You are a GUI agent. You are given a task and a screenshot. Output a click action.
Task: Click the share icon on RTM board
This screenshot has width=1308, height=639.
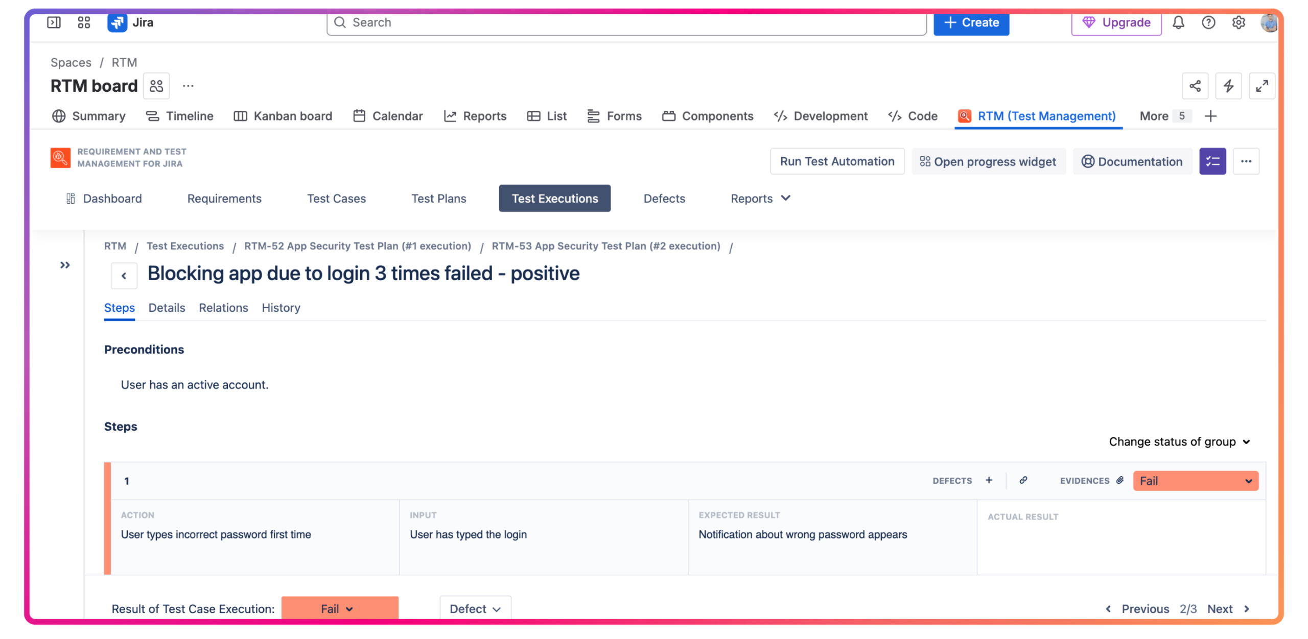(1194, 86)
